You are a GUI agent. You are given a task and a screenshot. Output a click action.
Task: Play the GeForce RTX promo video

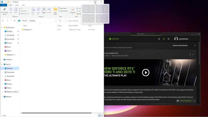click(x=146, y=73)
